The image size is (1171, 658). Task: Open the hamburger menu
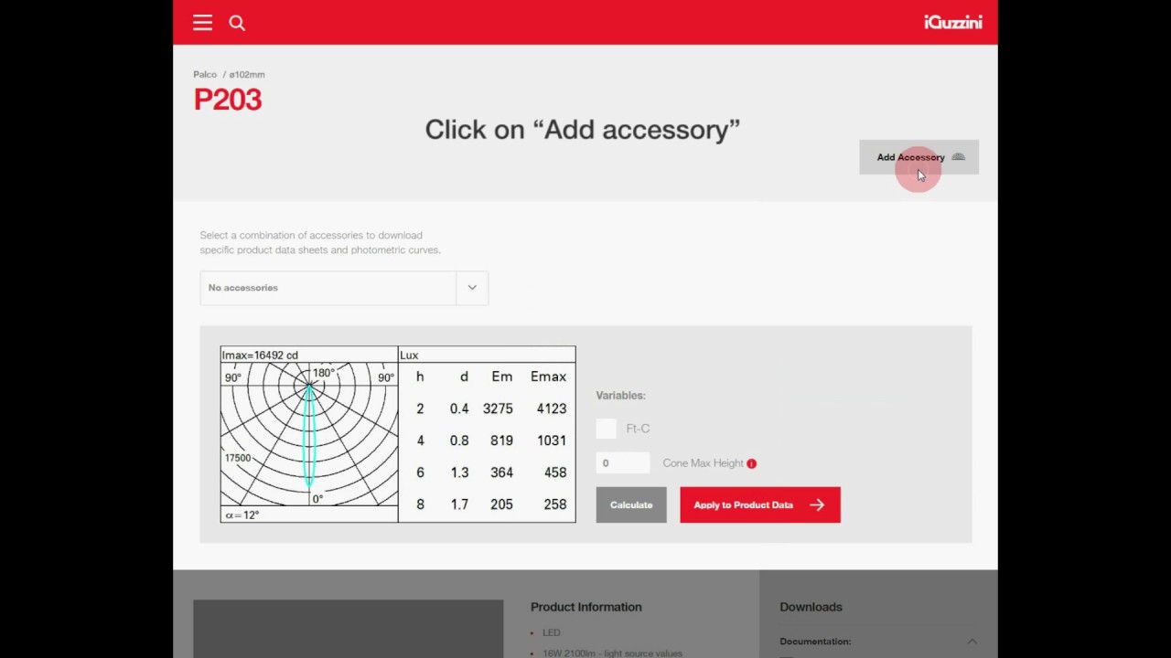click(202, 23)
